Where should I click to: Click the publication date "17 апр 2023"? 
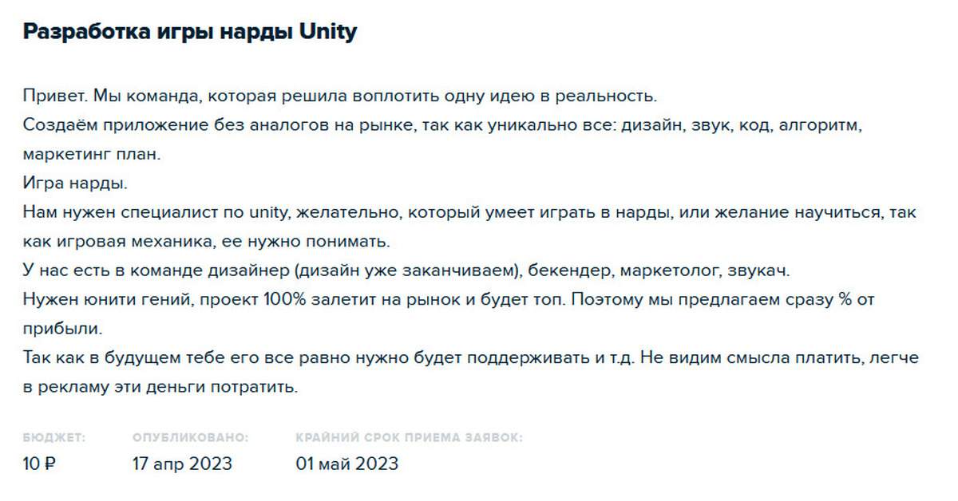point(182,464)
